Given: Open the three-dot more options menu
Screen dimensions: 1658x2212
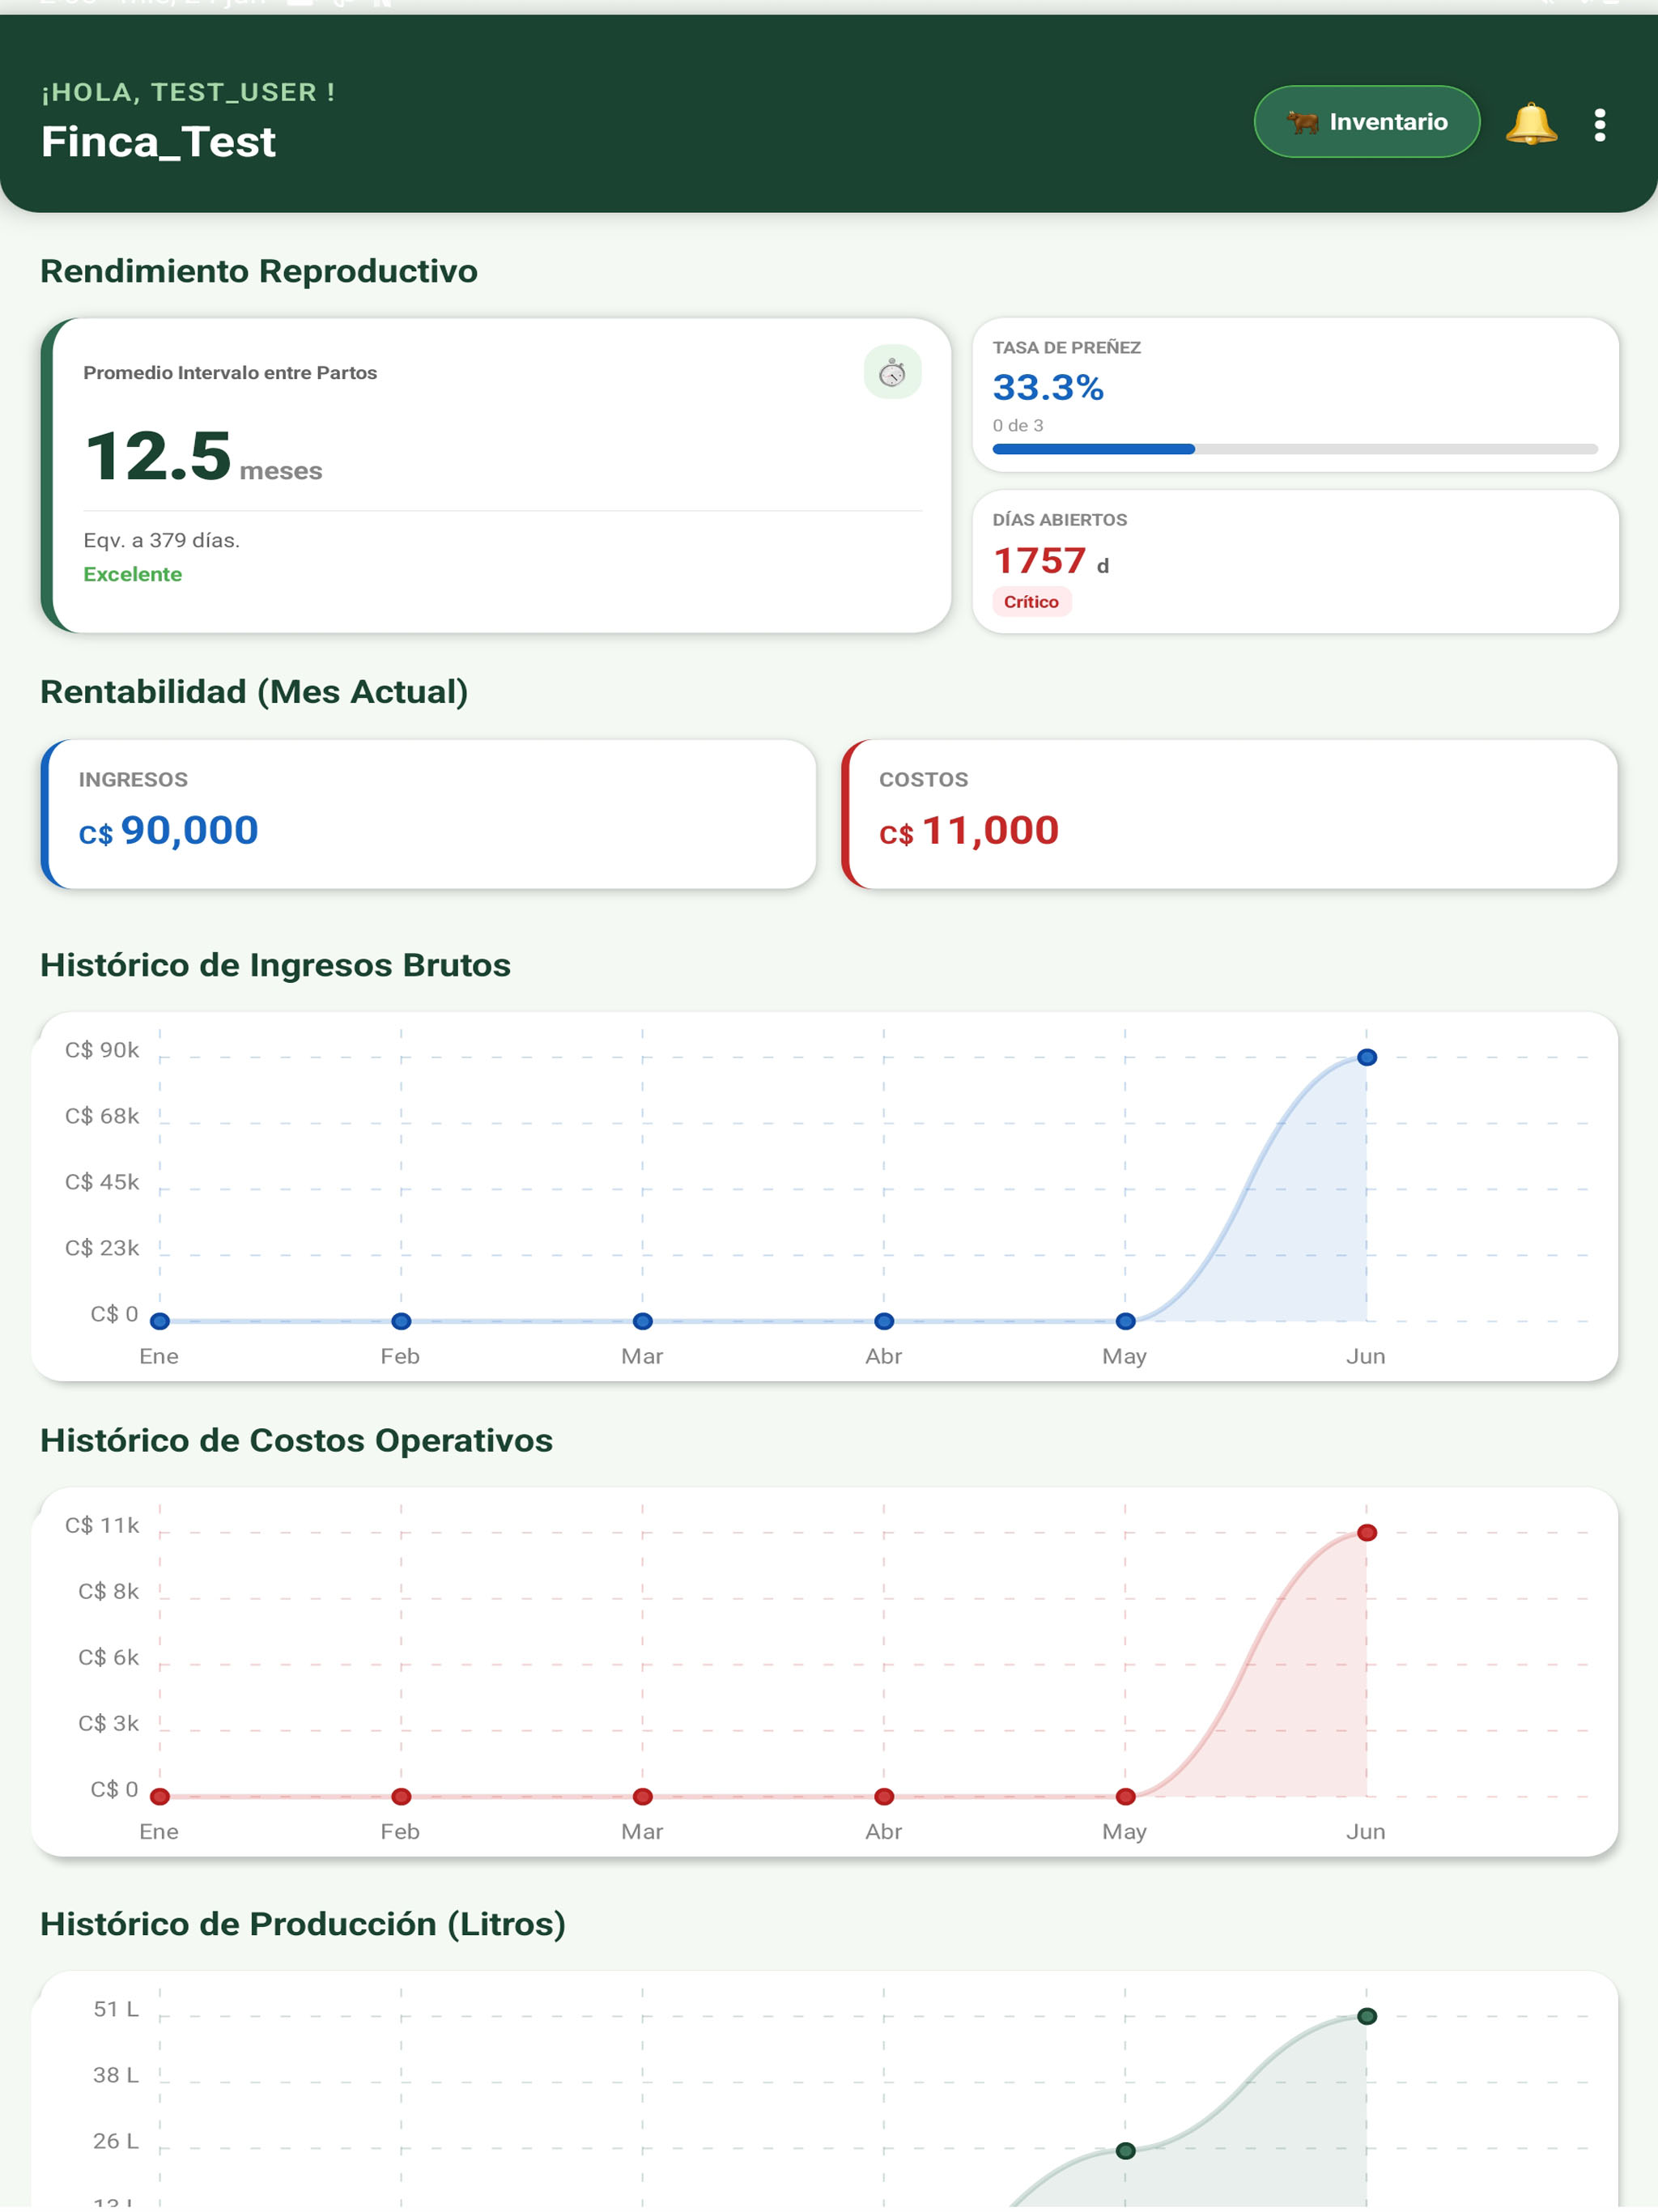Looking at the screenshot, I should (1600, 125).
